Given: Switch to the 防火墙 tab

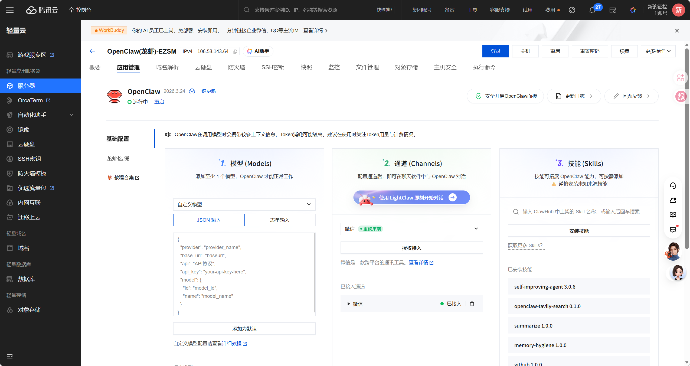Looking at the screenshot, I should click(x=237, y=67).
